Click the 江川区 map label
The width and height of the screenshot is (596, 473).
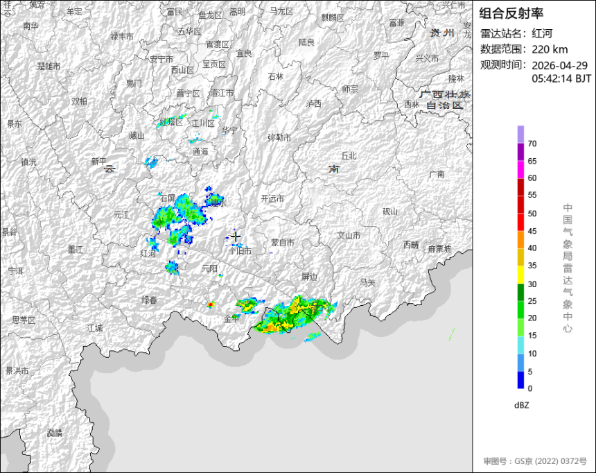(x=203, y=123)
